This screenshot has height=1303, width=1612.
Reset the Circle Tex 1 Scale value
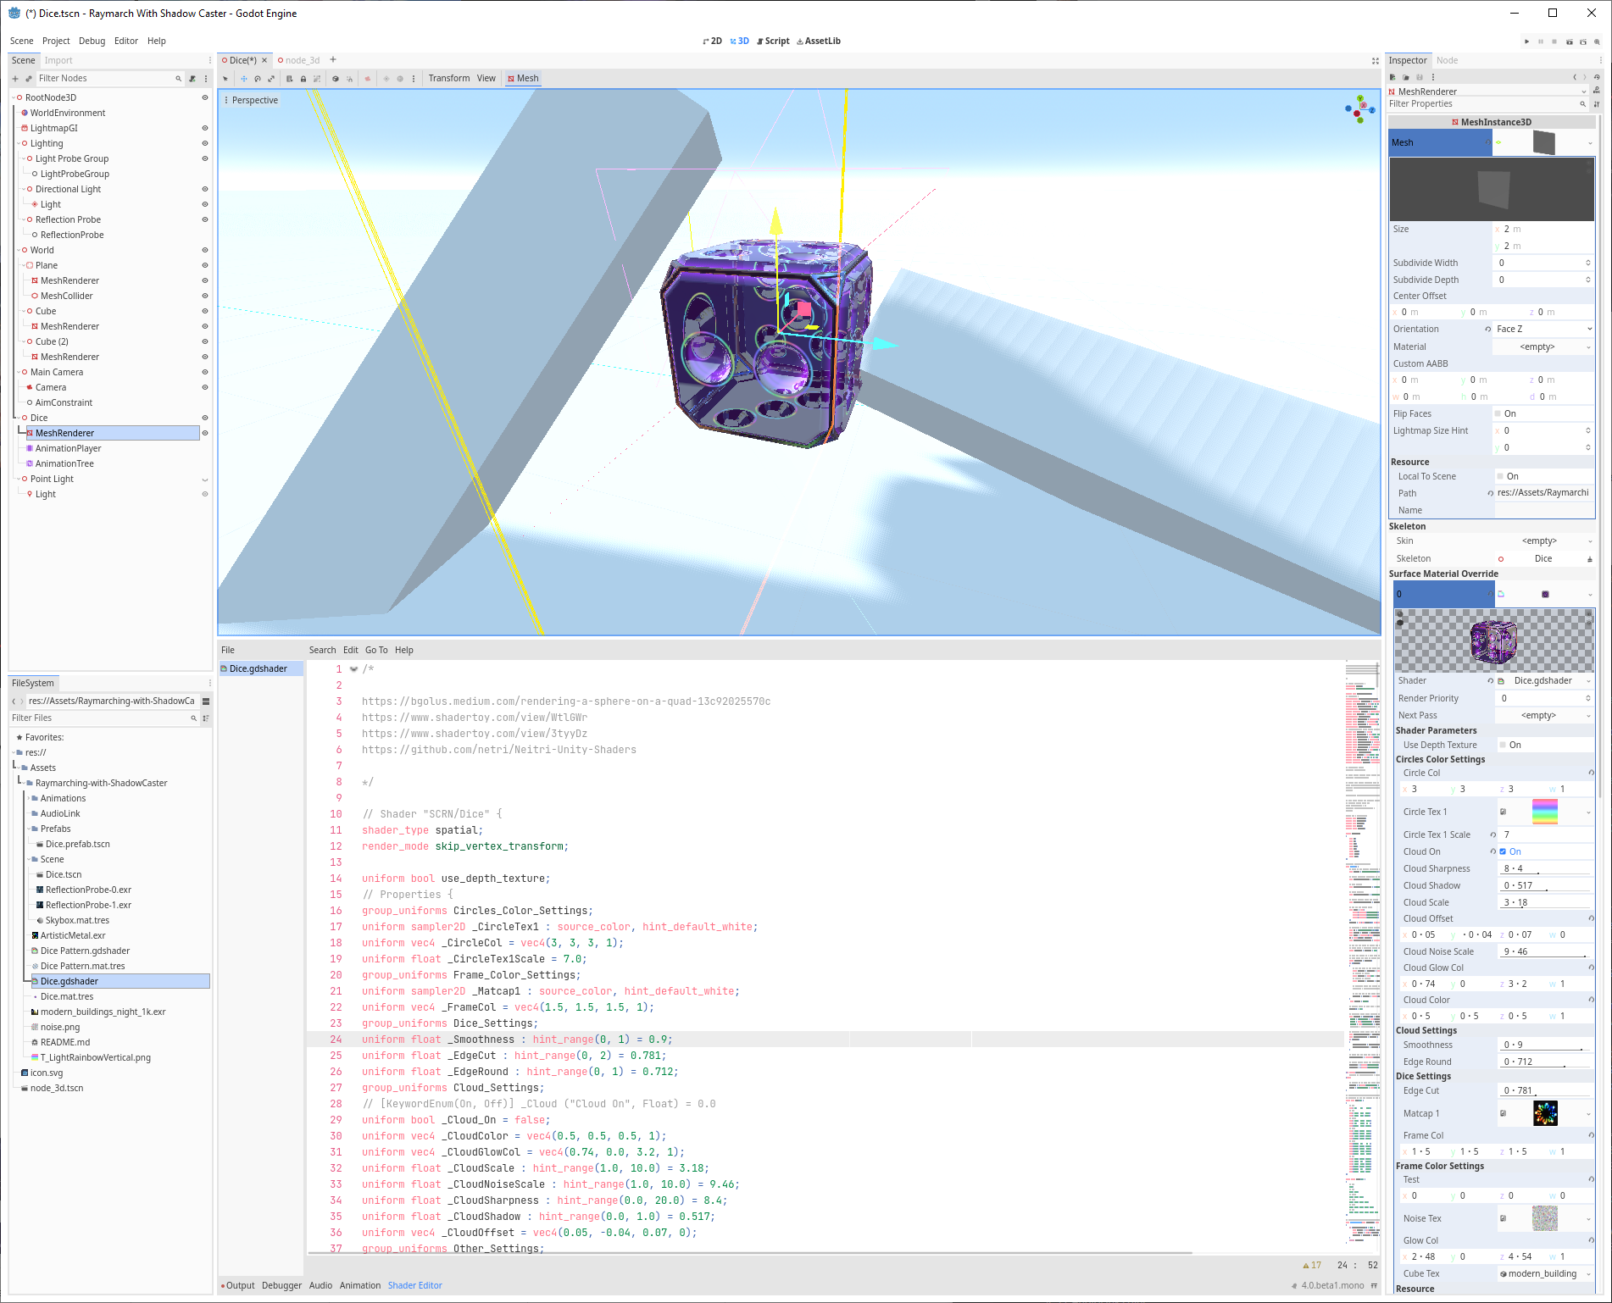point(1493,835)
